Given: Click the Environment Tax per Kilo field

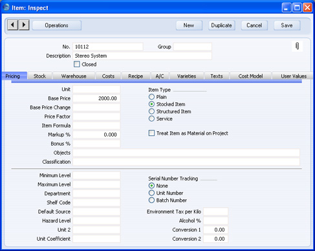Looking at the screenshot, I should click(215, 212).
